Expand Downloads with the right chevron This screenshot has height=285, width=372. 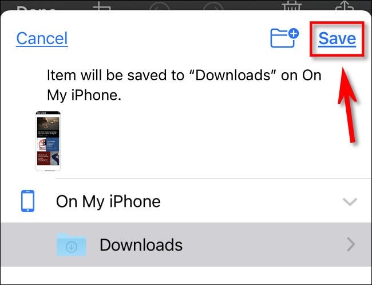point(351,244)
